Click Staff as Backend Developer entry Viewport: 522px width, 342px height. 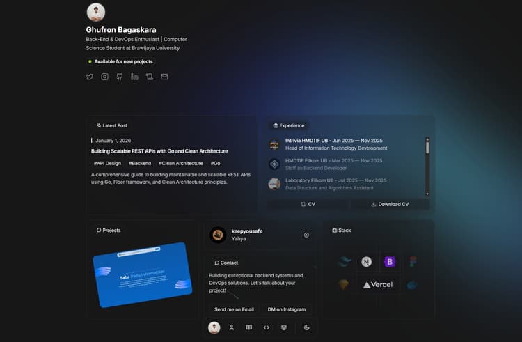coord(316,168)
